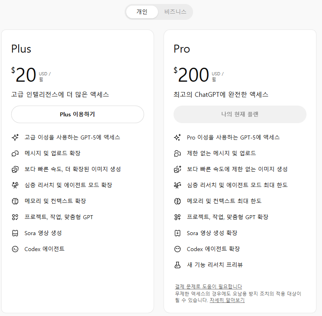Click the Plus 이용하기 button
Screen dimensions: 322x316
pos(77,114)
